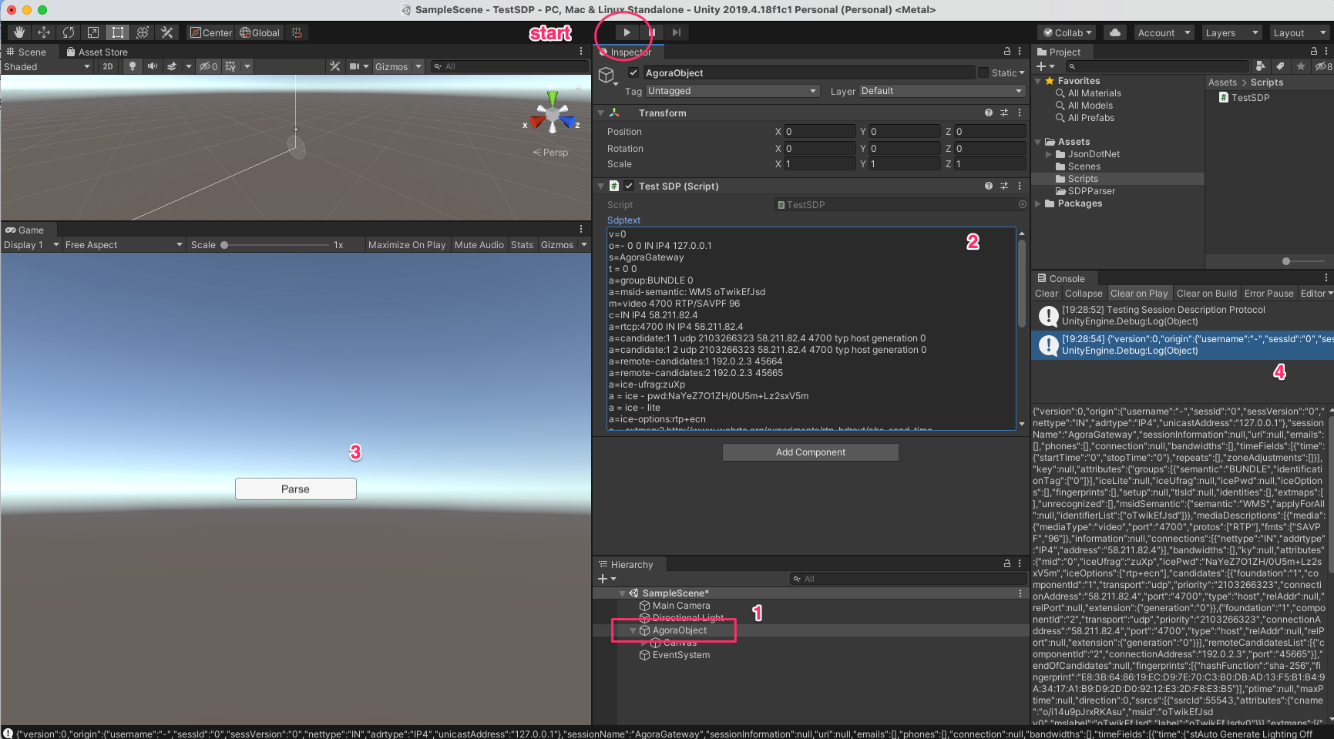
Task: Open the Tag dropdown showing Untagged
Action: pyautogui.click(x=732, y=91)
